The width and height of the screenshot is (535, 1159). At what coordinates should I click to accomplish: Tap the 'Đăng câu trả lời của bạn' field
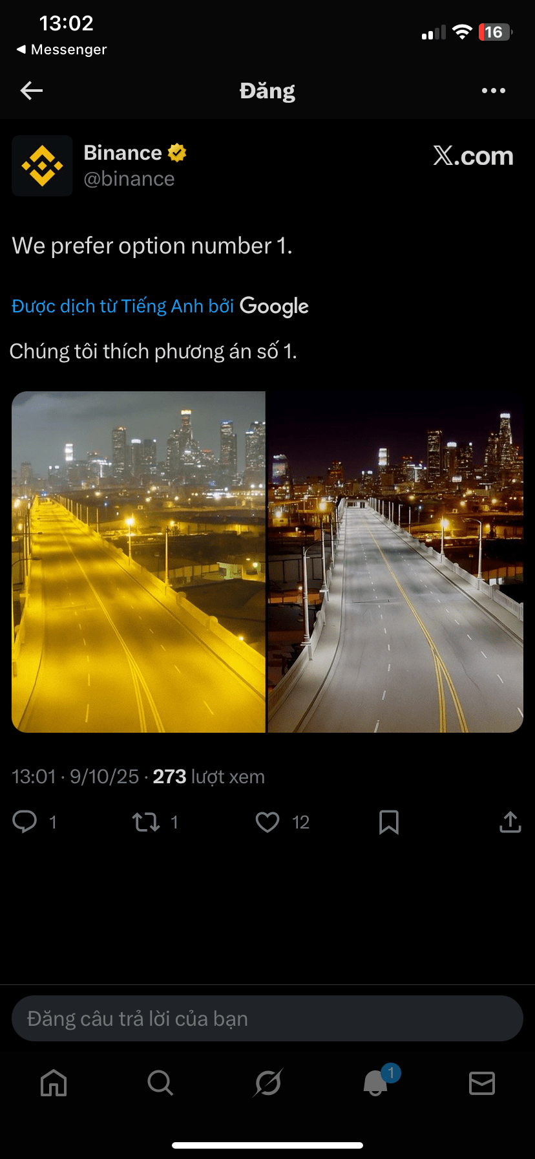pyautogui.click(x=267, y=1019)
